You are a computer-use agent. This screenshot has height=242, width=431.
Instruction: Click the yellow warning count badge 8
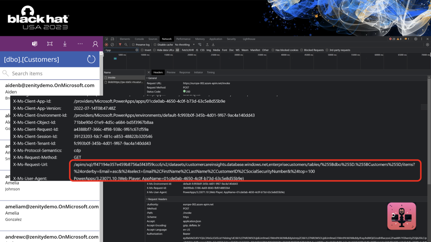pyautogui.click(x=399, y=39)
